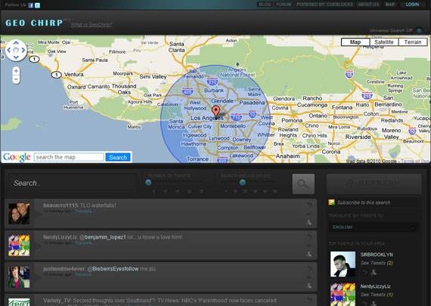Viewport: 431px width, 306px height.
Task: Retweet icon on the beavarra1115 tweet row
Action: point(309,214)
